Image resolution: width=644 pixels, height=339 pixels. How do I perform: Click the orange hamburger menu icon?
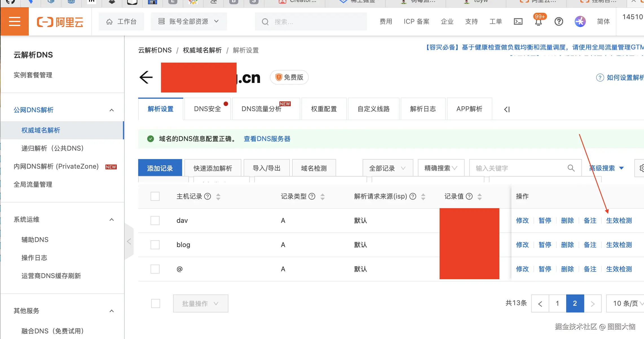click(x=14, y=21)
